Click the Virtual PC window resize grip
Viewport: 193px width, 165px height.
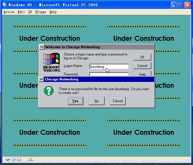[x=189, y=160]
